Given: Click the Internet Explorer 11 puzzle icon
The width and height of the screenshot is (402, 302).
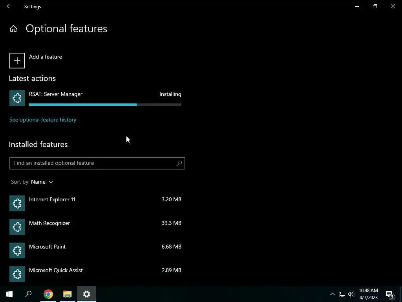Looking at the screenshot, I should click(x=17, y=203).
